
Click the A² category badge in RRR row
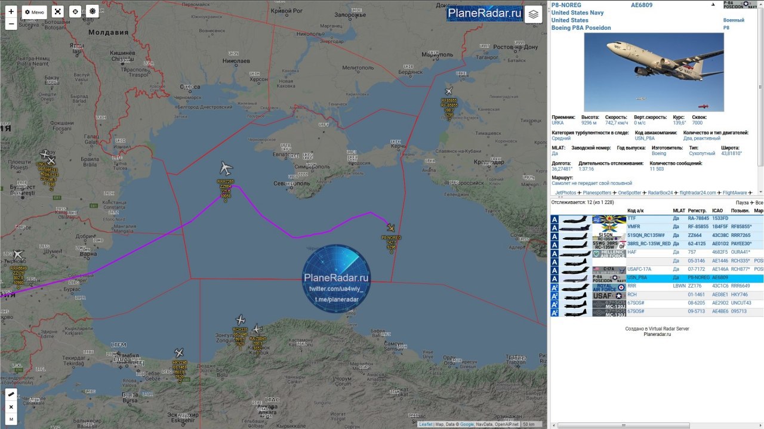pyautogui.click(x=554, y=286)
